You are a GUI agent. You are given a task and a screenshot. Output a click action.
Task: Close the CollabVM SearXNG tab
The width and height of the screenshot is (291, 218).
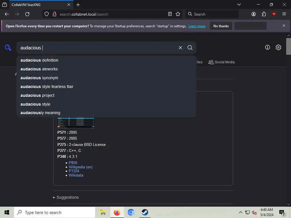[x=69, y=5]
